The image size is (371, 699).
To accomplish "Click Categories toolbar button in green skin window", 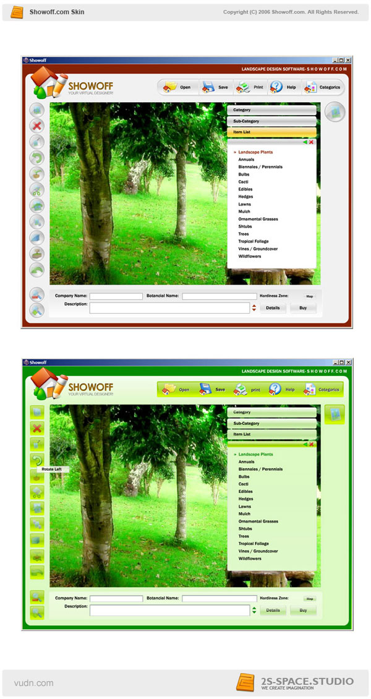I will (322, 390).
